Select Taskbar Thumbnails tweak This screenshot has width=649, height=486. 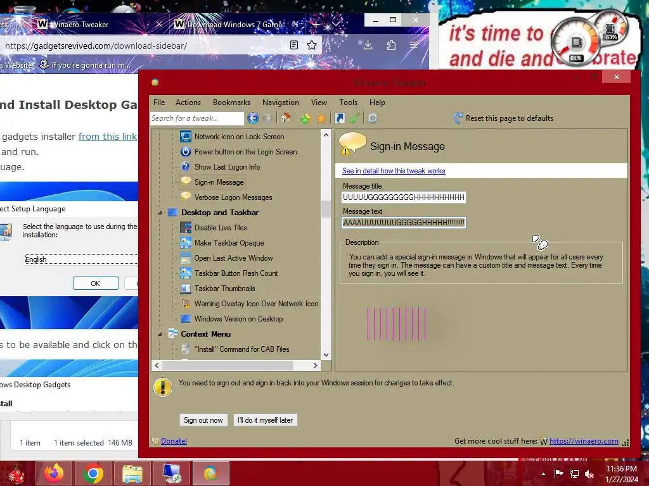[225, 289]
